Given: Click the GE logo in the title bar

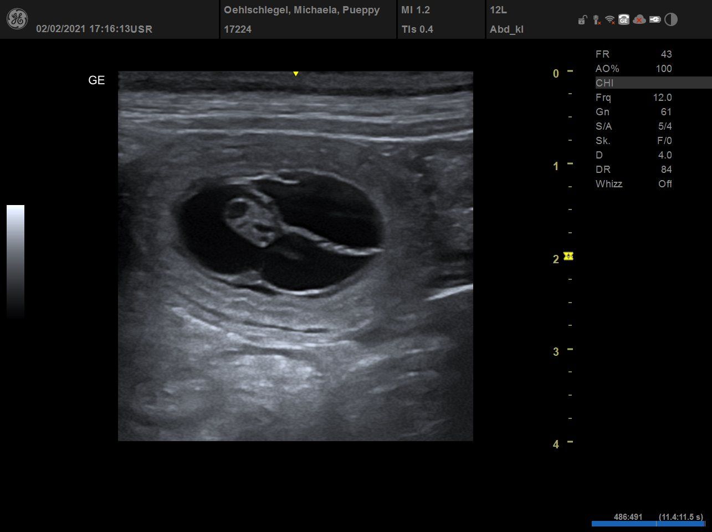Looking at the screenshot, I should pyautogui.click(x=17, y=19).
